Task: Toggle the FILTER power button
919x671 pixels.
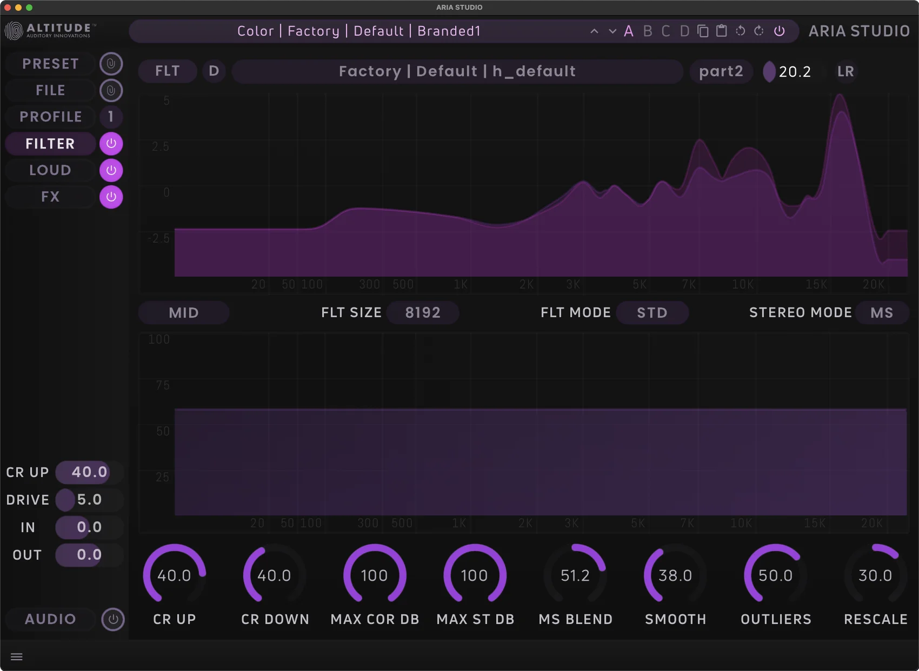Action: point(111,144)
